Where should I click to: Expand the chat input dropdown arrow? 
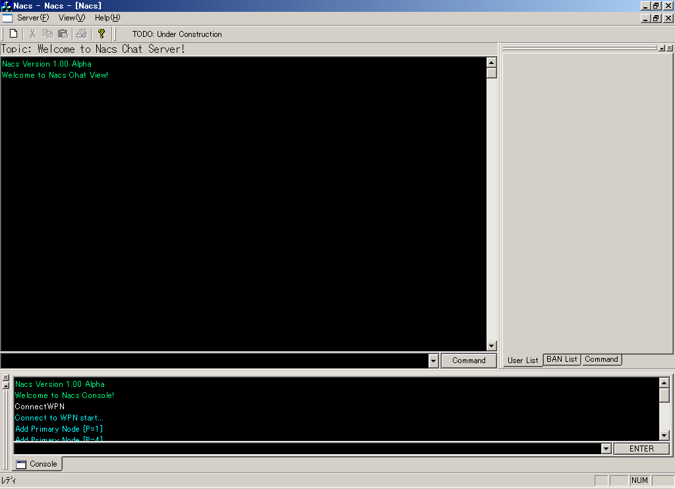[x=433, y=360]
